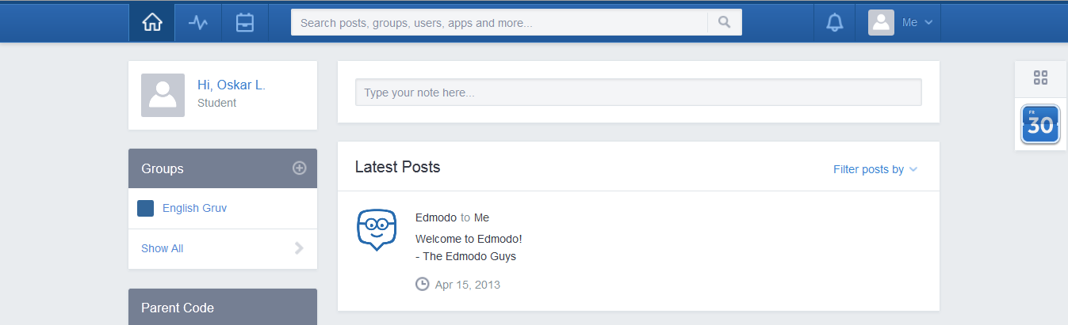Open the calendar 30 icon
The width and height of the screenshot is (1068, 325).
[x=1040, y=125]
